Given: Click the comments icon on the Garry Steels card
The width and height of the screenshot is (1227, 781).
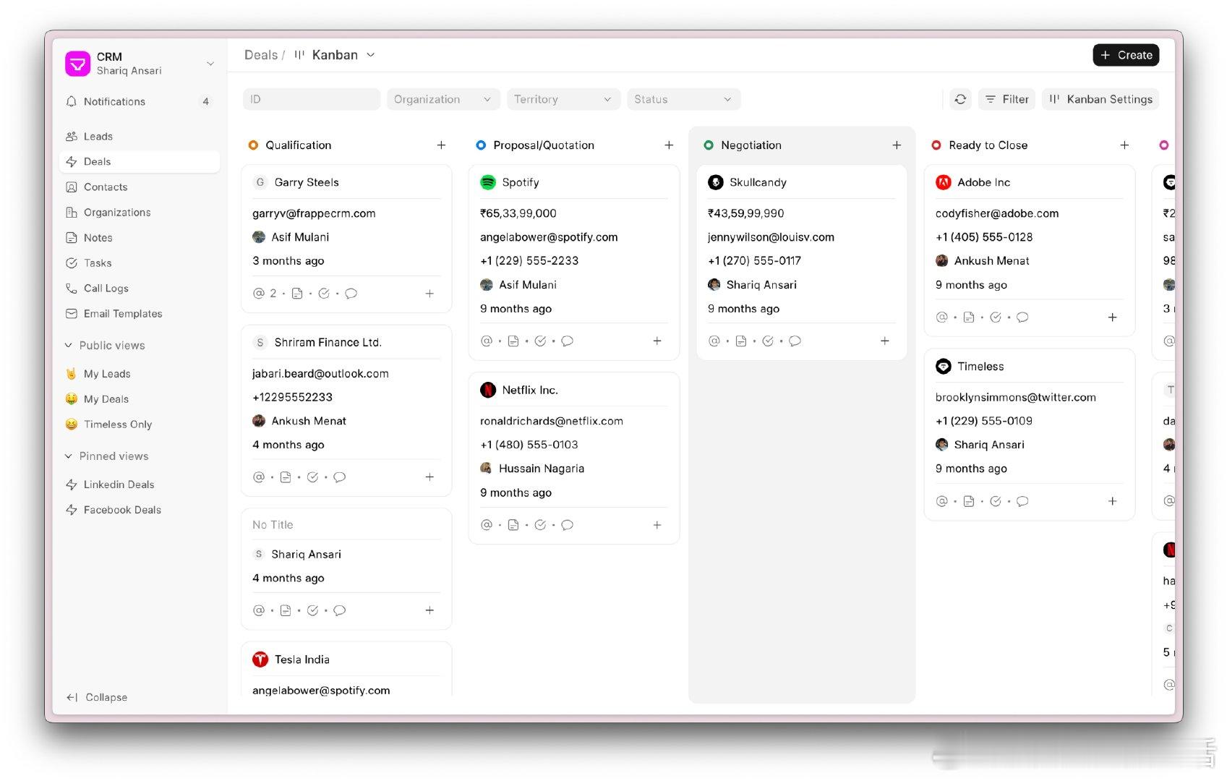Looking at the screenshot, I should click(x=351, y=293).
